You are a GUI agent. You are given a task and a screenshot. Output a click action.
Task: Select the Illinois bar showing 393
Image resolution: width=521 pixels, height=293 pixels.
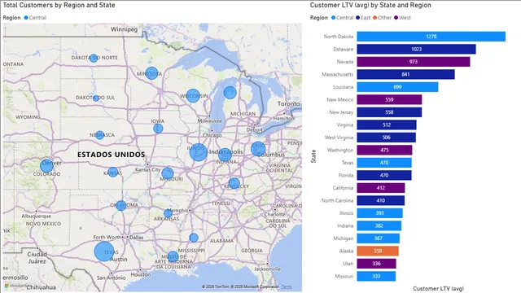(x=380, y=213)
